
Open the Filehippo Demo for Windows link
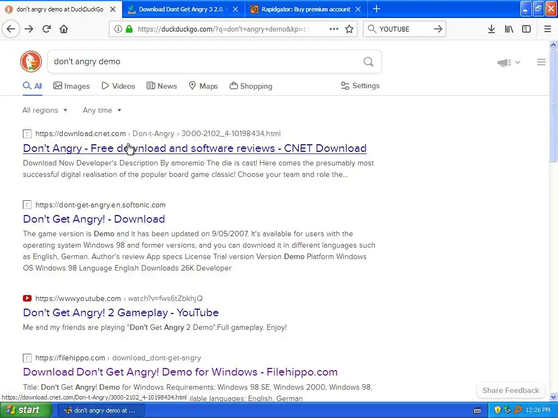coord(180,372)
